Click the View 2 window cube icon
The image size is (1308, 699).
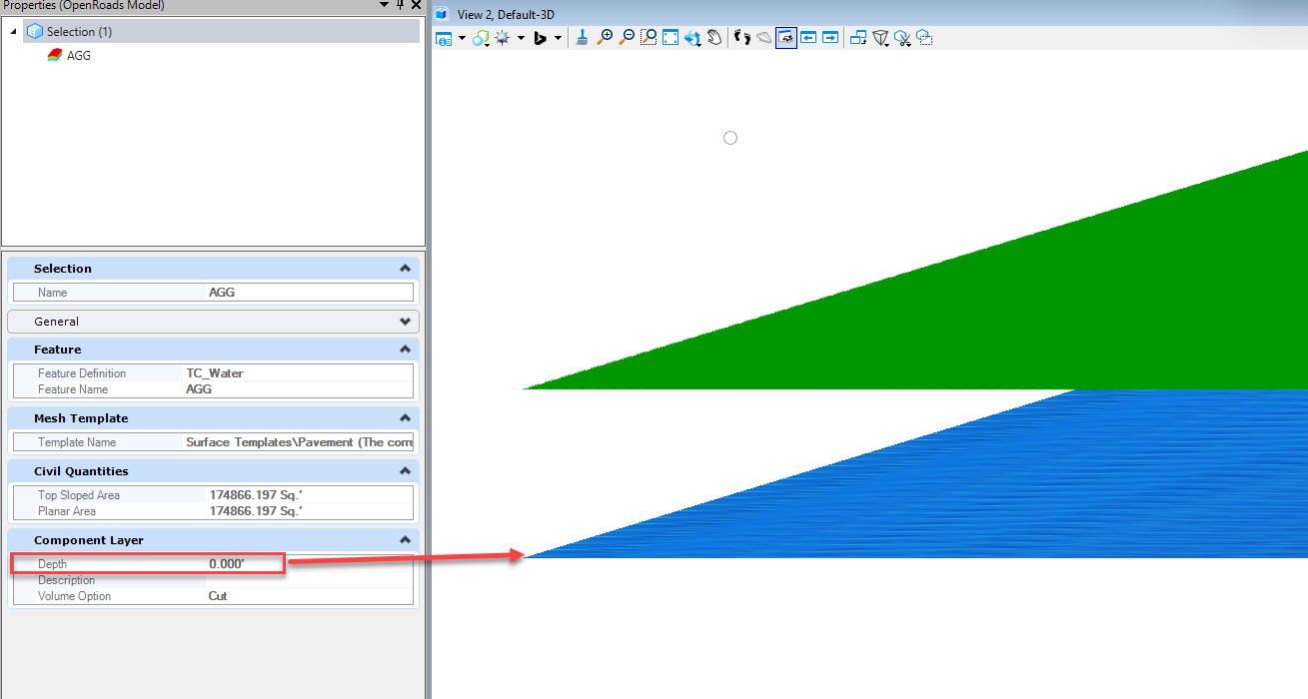point(443,14)
